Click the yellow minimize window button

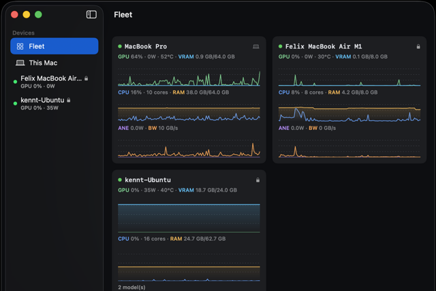click(x=27, y=14)
